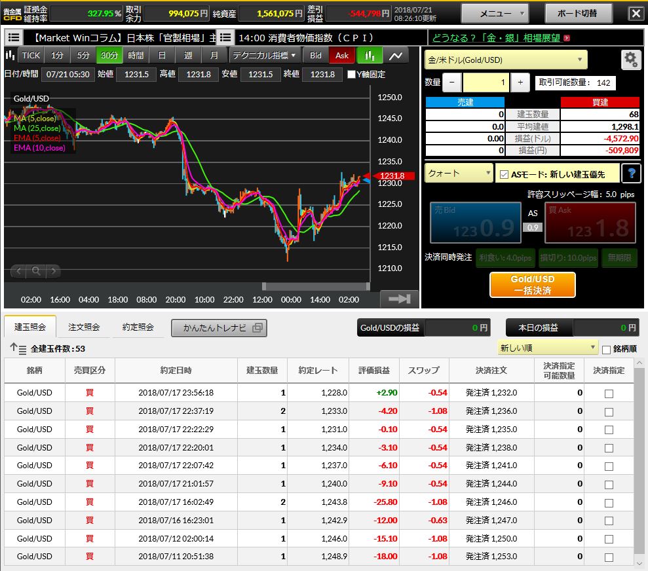Screen dimensions: 648x571
Task: Open the メニュー dropdown
Action: pyautogui.click(x=495, y=14)
